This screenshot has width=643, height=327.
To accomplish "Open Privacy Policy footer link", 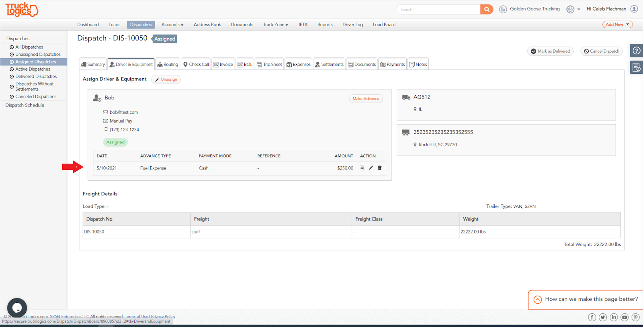I will point(163,317).
